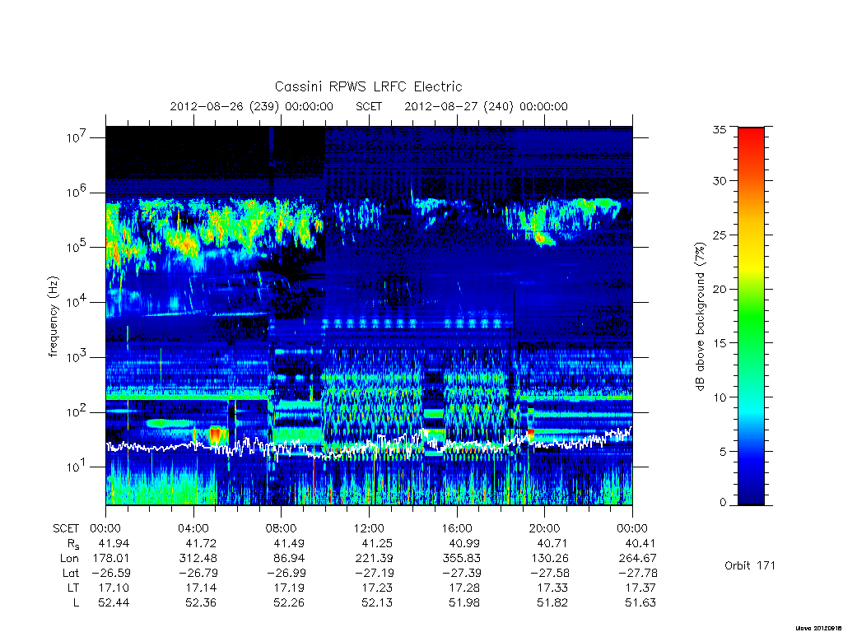843x632 pixels.
Task: Click the L value 51.63
Action: 640,603
